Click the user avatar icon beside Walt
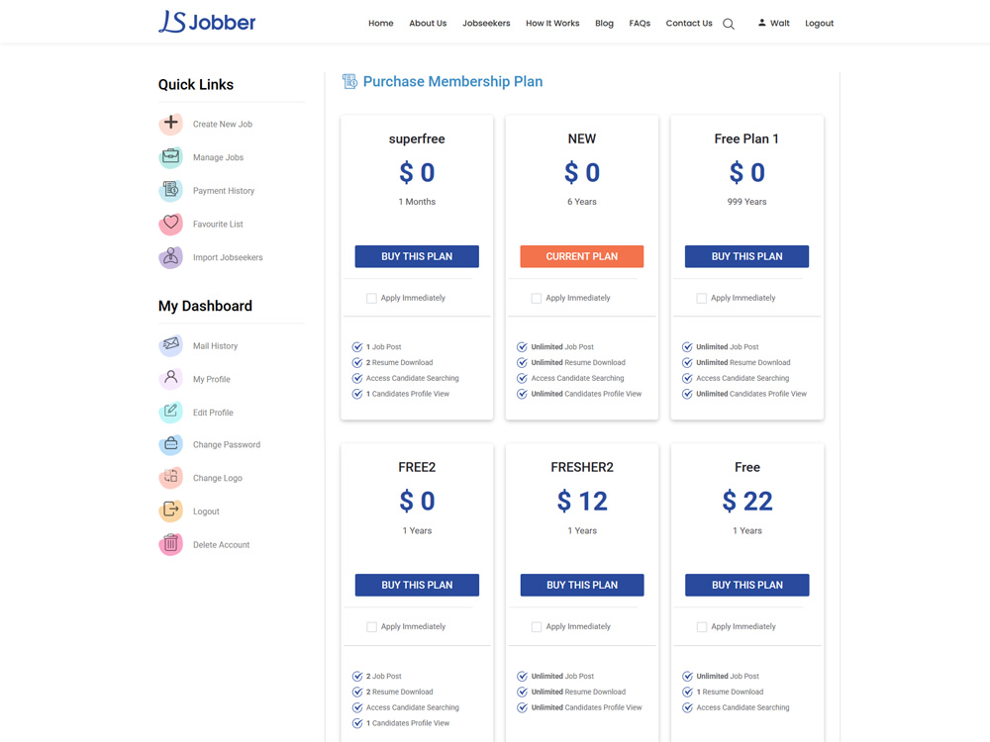990x742 pixels. tap(762, 23)
